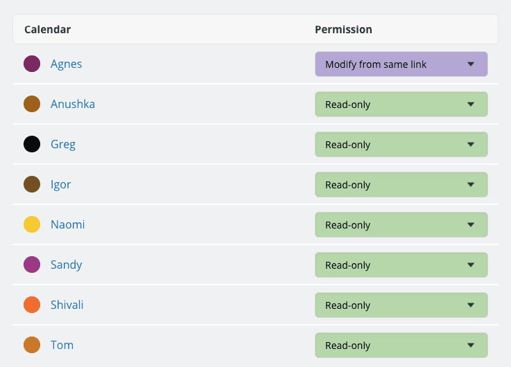Screen dimensions: 511x367
Task: Open the Anushka calendar link
Action: click(72, 105)
